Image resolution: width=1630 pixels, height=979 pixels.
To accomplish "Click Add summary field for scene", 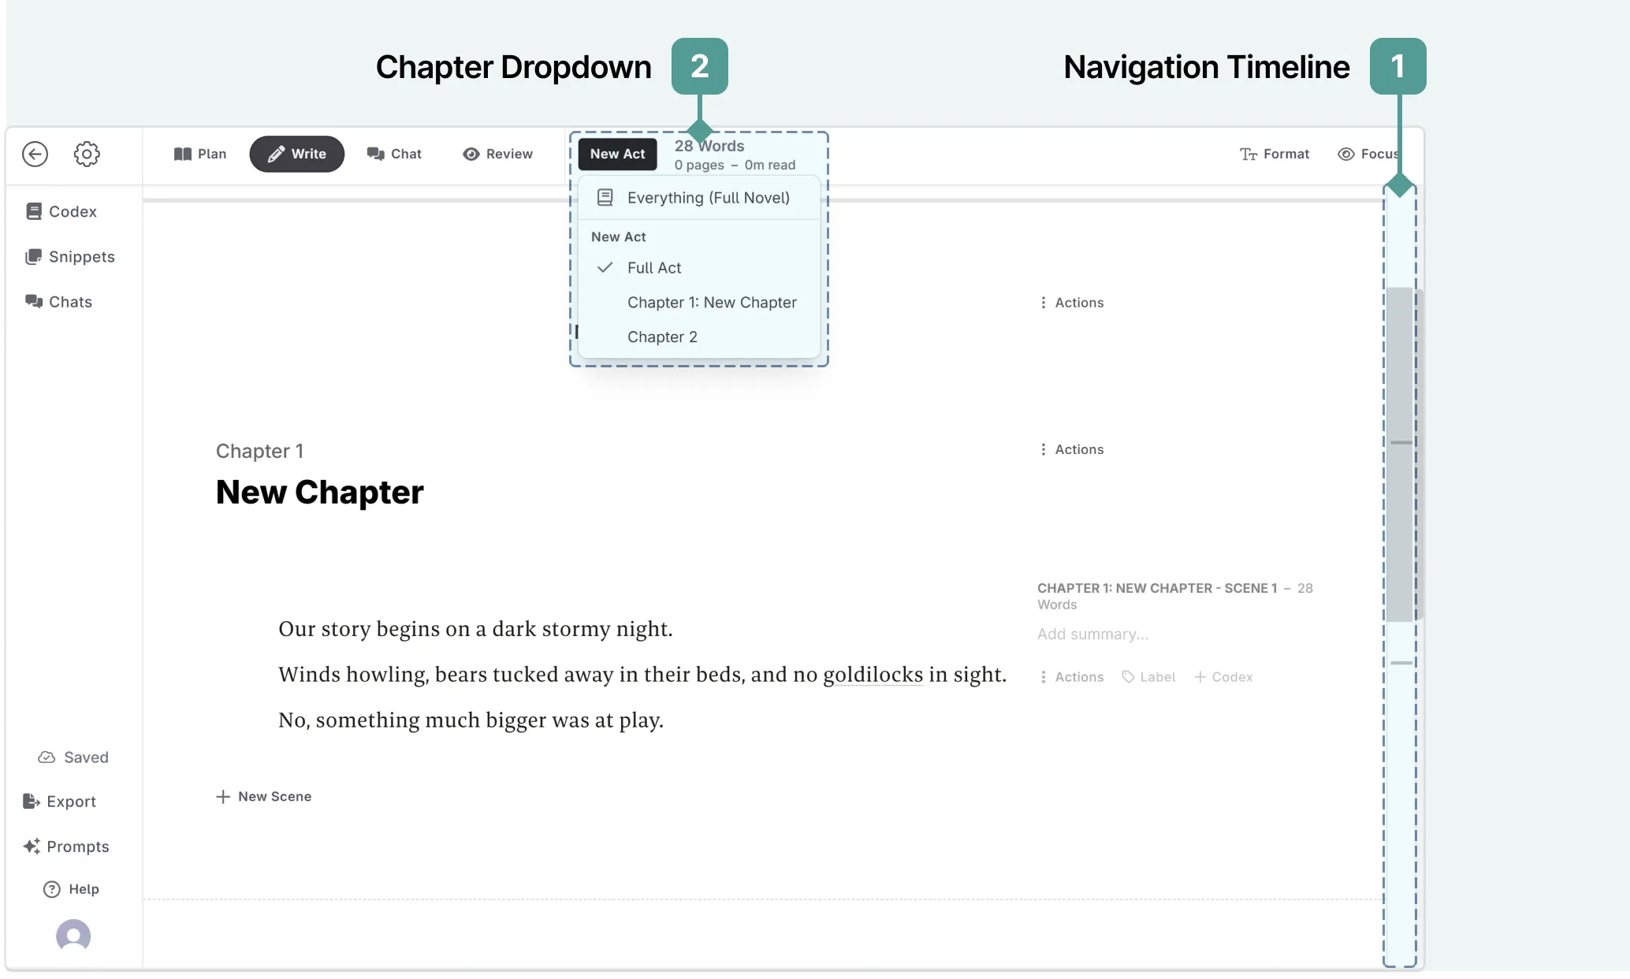I will click(x=1092, y=633).
